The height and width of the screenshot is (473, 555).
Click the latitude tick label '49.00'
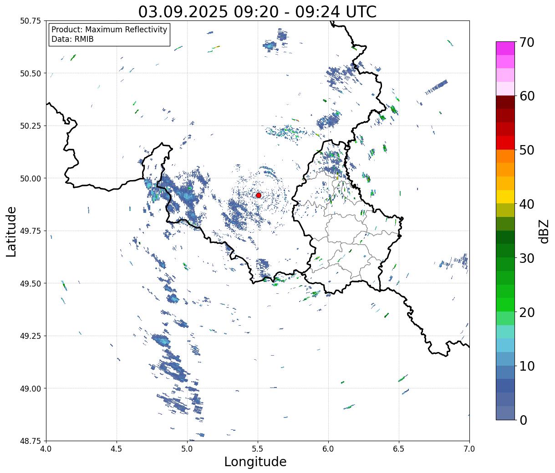click(31, 388)
